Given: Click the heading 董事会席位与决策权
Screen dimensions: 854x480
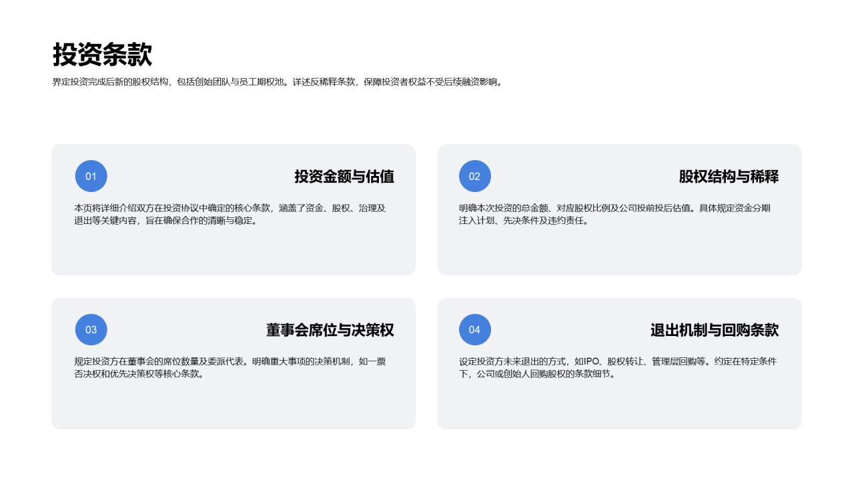Looking at the screenshot, I should click(330, 330).
